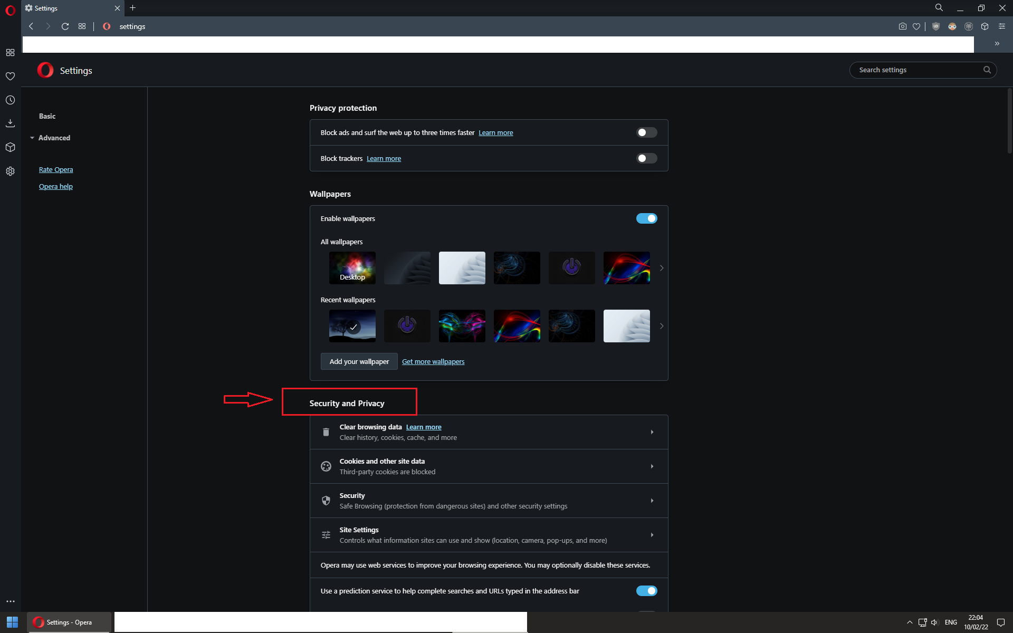Viewport: 1013px width, 633px height.
Task: Expand Cookies and other site data arrow
Action: [652, 466]
